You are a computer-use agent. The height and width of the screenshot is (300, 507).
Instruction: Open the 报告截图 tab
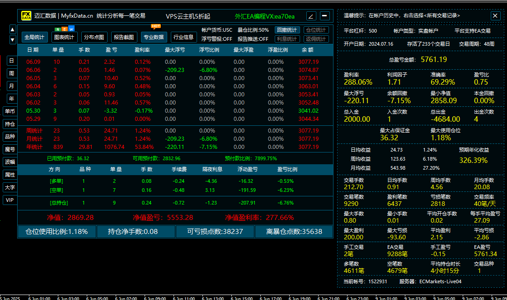tap(124, 37)
